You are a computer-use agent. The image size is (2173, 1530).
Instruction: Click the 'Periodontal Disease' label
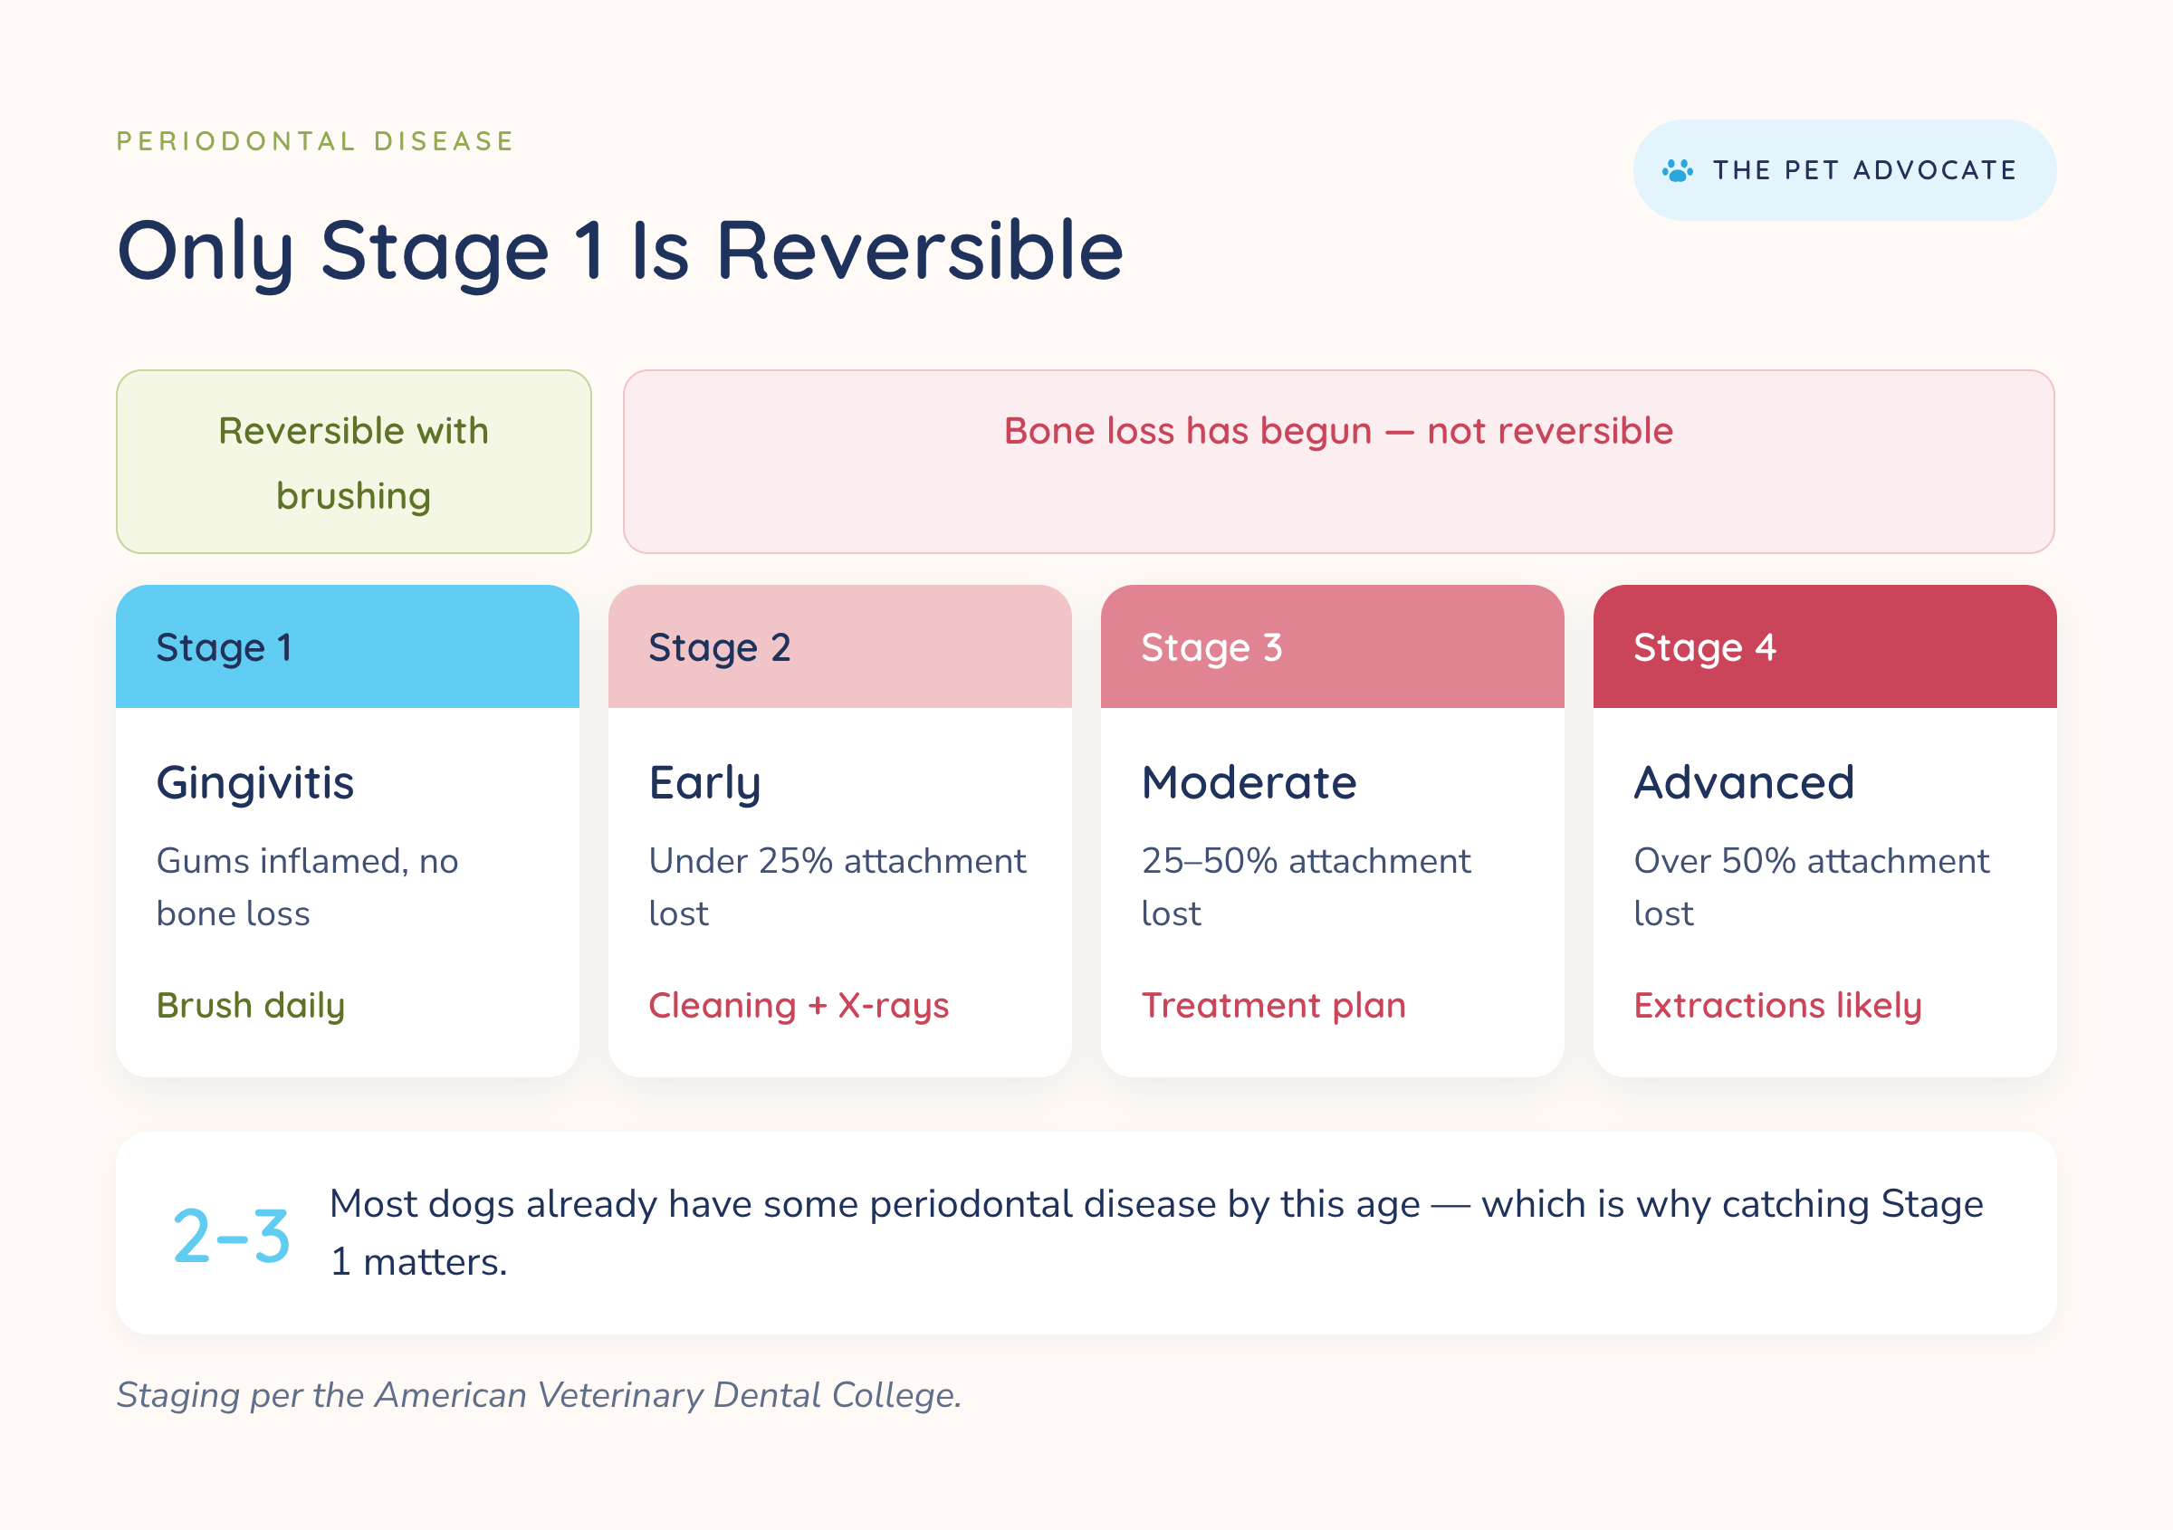tap(315, 141)
